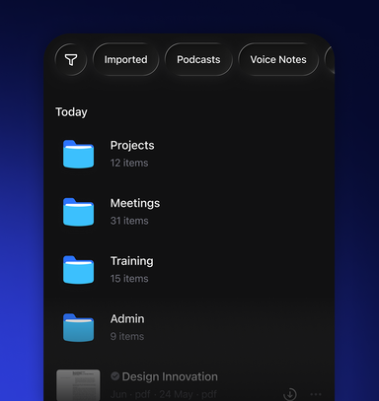This screenshot has width=379, height=401.
Task: Click the Meetings folder name
Action: pos(135,203)
